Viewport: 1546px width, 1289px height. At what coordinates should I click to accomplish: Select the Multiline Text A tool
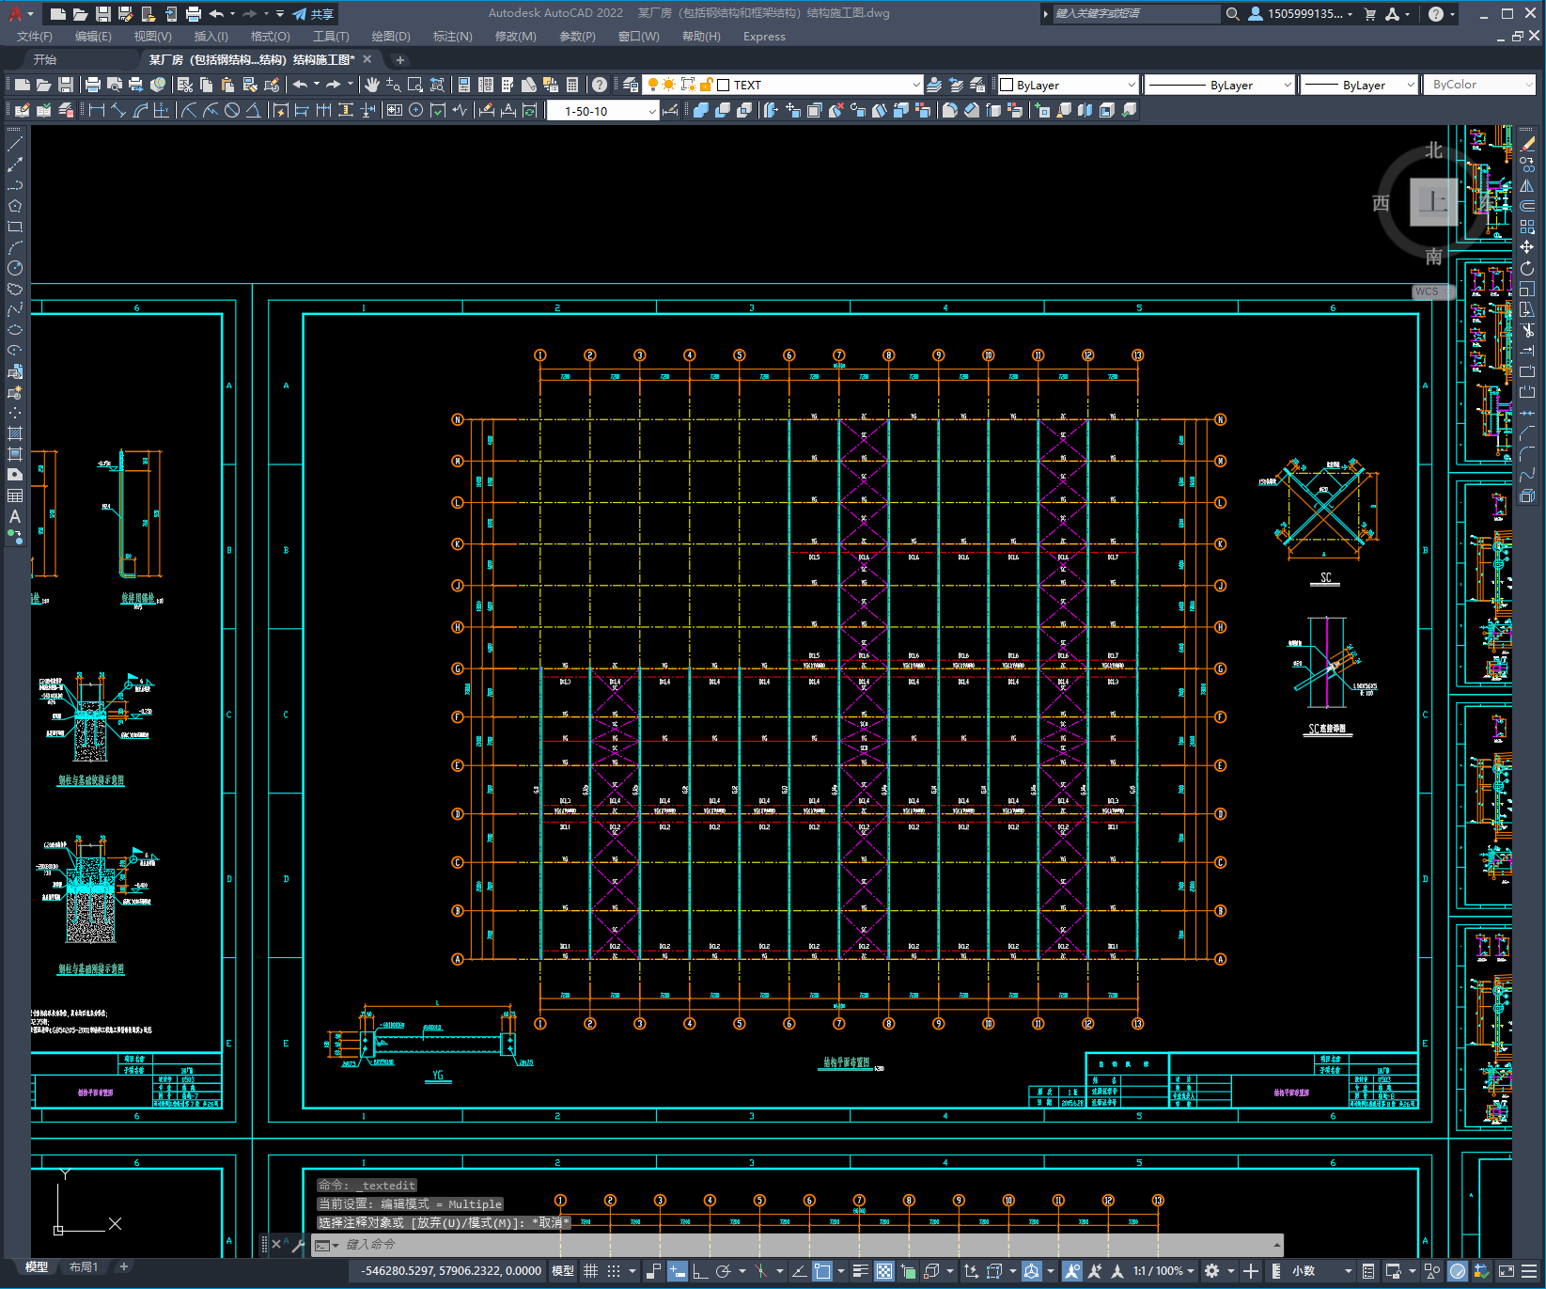tap(15, 516)
